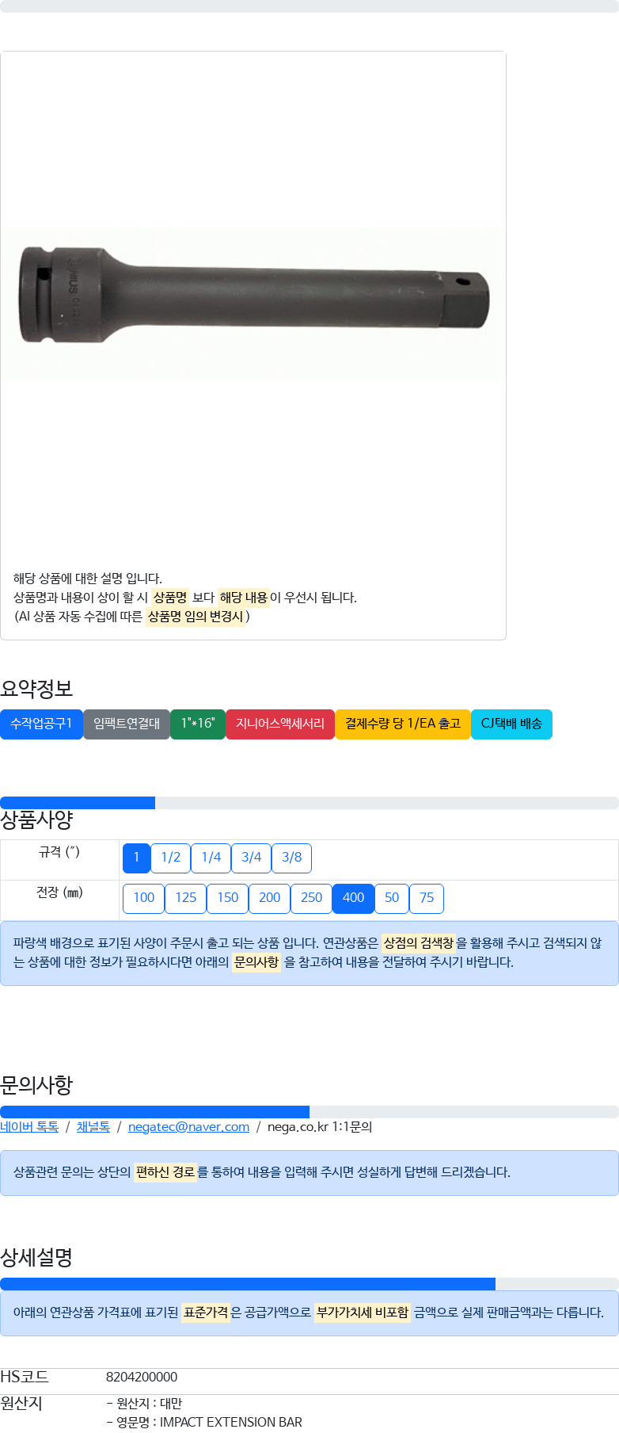Open the 지니어스액세서리 brand tag
The height and width of the screenshot is (1433, 619).
point(280,724)
